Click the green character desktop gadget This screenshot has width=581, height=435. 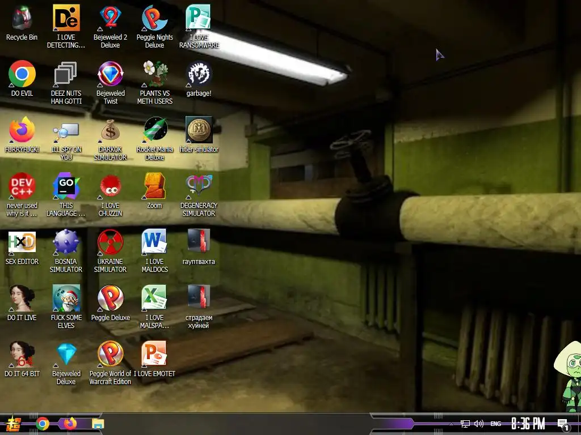point(567,376)
